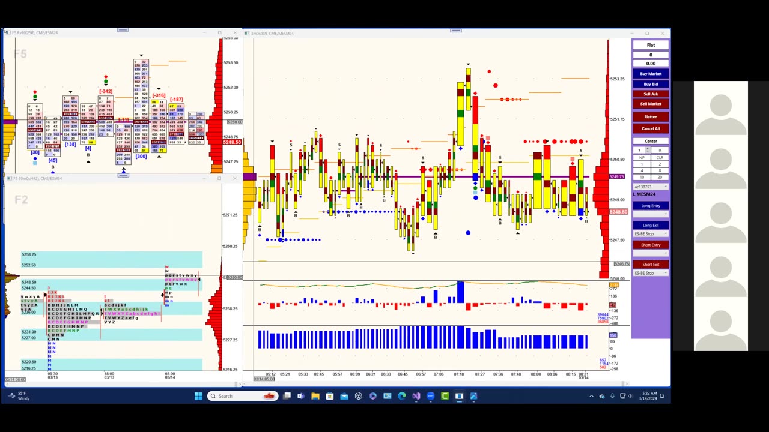
Task: Open Task View from the taskbar
Action: [287, 396]
